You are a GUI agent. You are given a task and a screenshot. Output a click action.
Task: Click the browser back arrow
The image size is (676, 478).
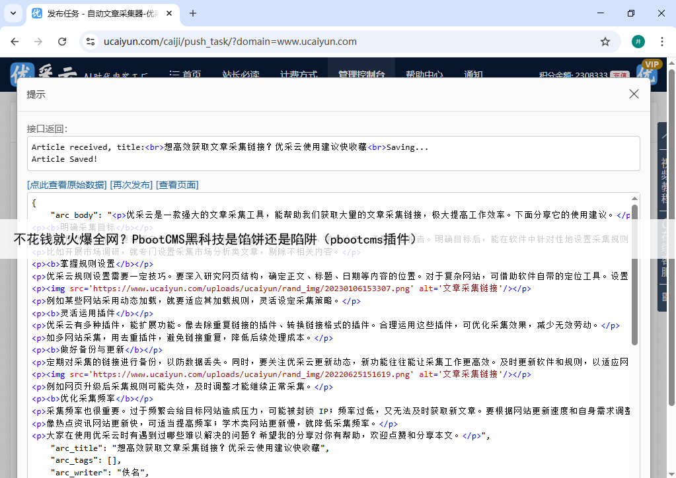(15, 42)
